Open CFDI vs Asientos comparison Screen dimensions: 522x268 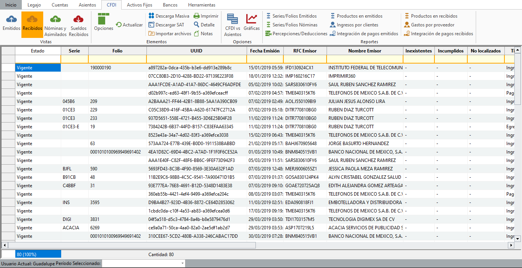[233, 25]
